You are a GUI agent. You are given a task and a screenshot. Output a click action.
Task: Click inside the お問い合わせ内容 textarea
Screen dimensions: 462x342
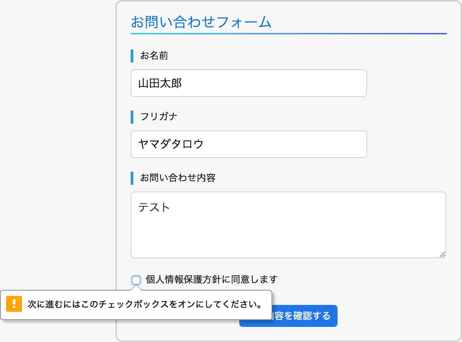pos(288,225)
